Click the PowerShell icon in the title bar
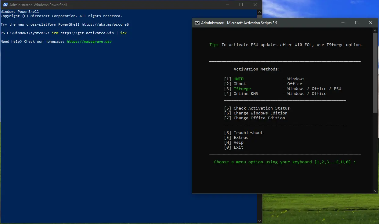 [5, 5]
